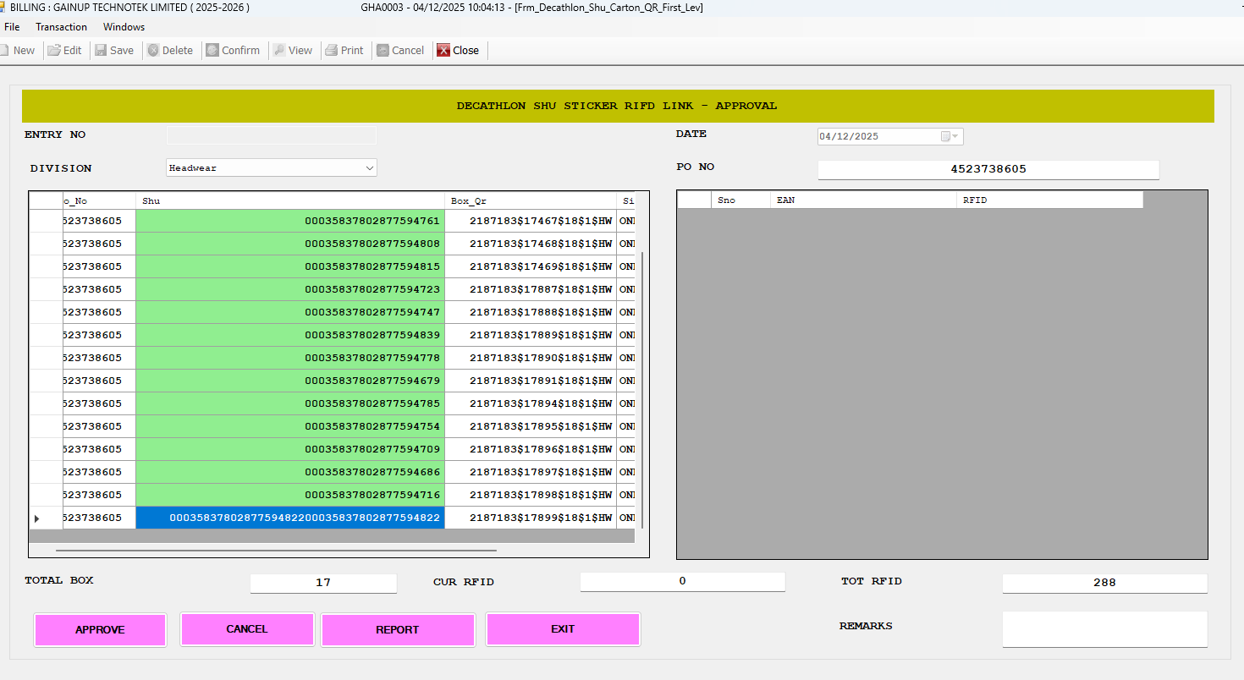Image resolution: width=1244 pixels, height=680 pixels.
Task: Click the Delete toolbar icon
Action: coord(153,51)
